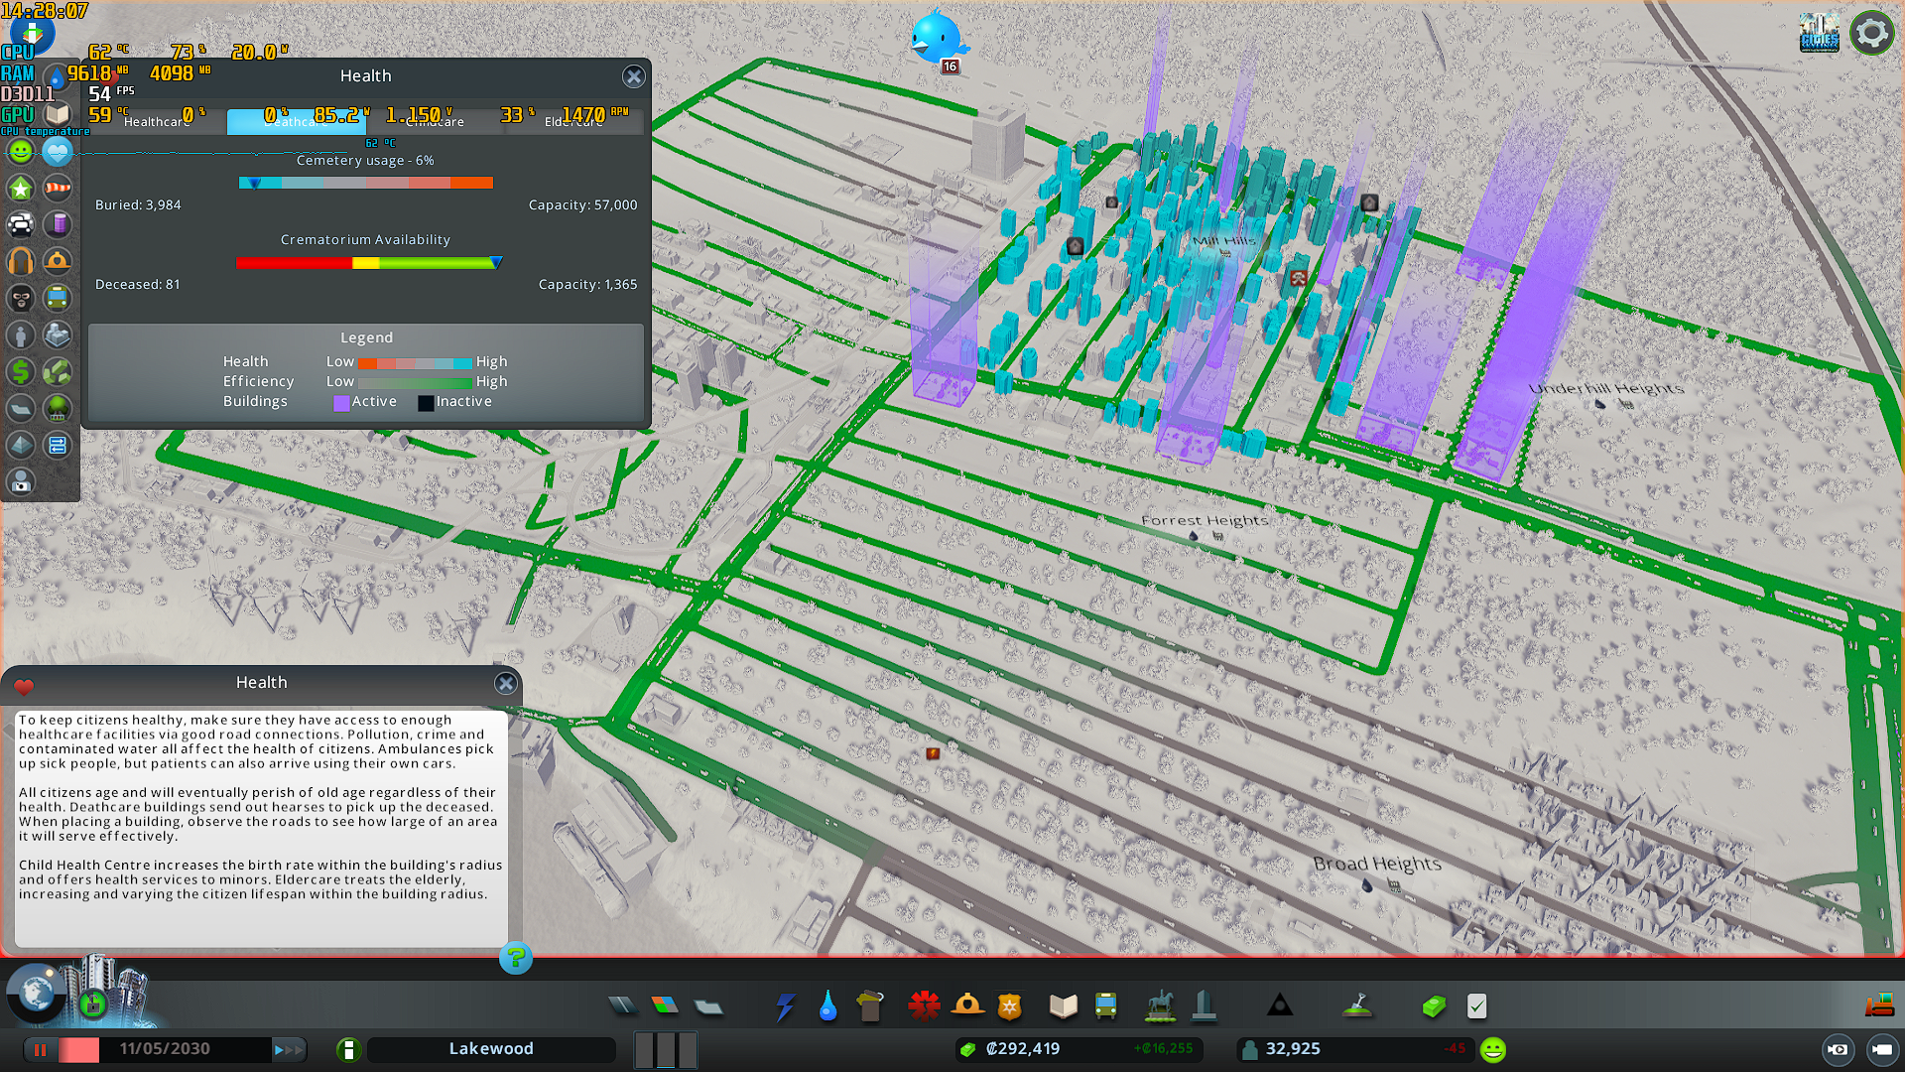The width and height of the screenshot is (1905, 1072).
Task: Open Healthcare build menu red cross
Action: [924, 1006]
